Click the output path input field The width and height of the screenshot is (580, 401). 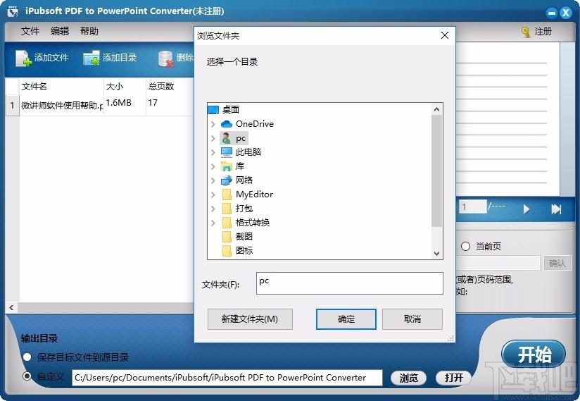coord(227,378)
